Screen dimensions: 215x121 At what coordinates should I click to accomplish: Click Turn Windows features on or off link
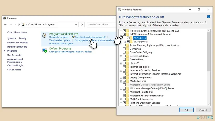point(90,37)
